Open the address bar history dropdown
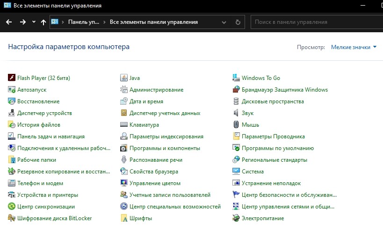Image resolution: width=383 pixels, height=237 pixels. 224,22
